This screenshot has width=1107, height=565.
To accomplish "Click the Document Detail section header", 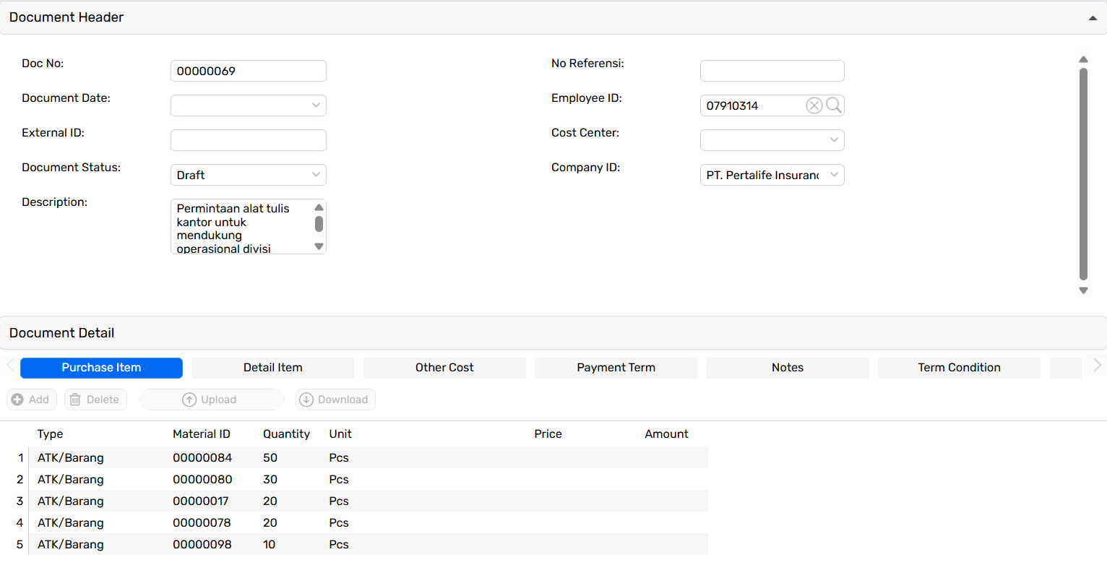I will [553, 333].
